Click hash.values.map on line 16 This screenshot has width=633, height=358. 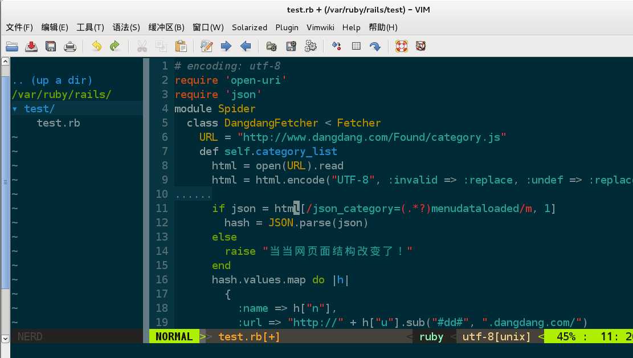(259, 279)
